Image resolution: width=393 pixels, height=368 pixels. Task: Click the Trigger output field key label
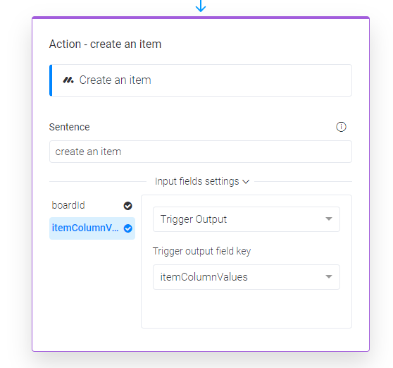[201, 251]
